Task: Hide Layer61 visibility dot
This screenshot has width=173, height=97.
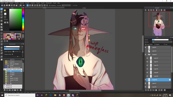Action: (145, 47)
